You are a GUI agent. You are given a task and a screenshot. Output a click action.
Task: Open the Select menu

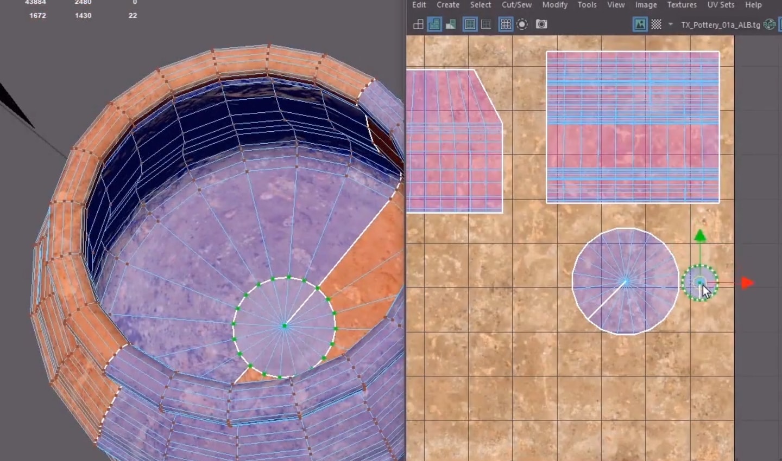pos(481,5)
